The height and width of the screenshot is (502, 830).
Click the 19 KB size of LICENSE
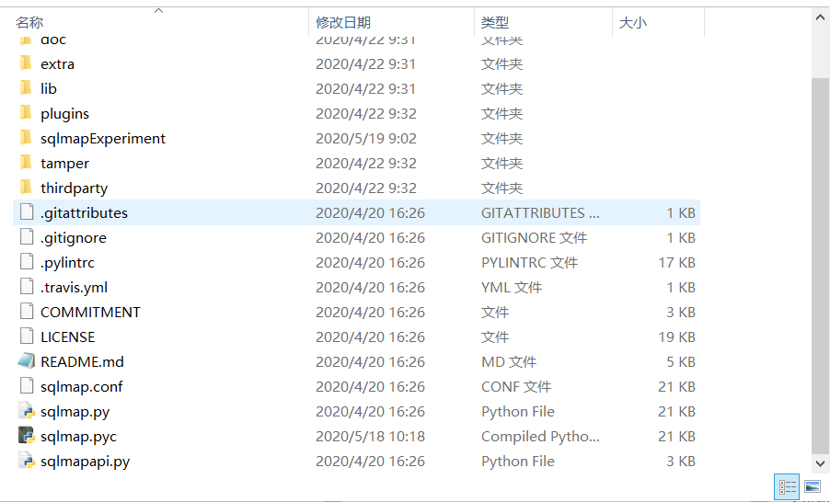point(676,337)
